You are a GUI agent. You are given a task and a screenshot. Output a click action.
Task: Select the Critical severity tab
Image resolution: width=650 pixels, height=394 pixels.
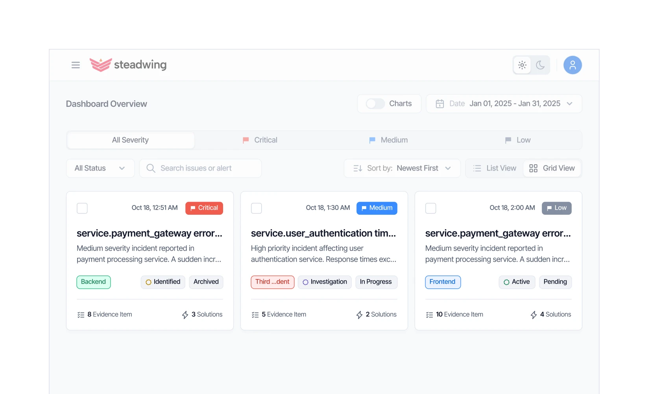coord(260,140)
